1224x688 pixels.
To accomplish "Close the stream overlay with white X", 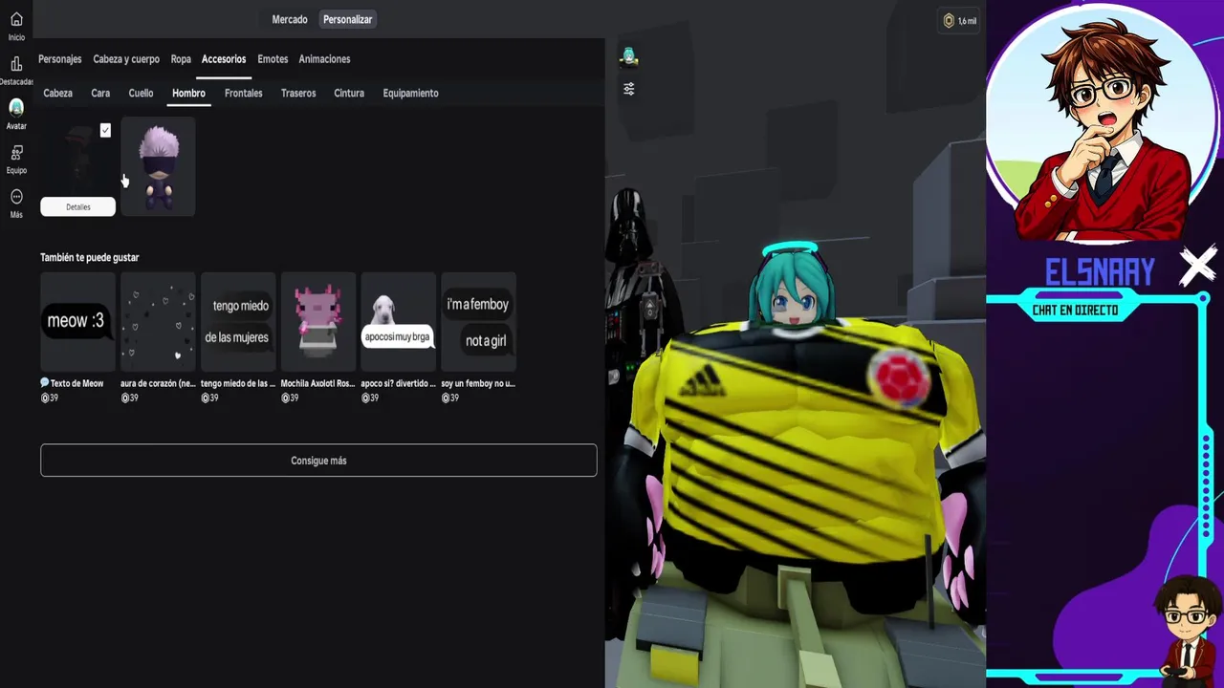I will click(1197, 268).
